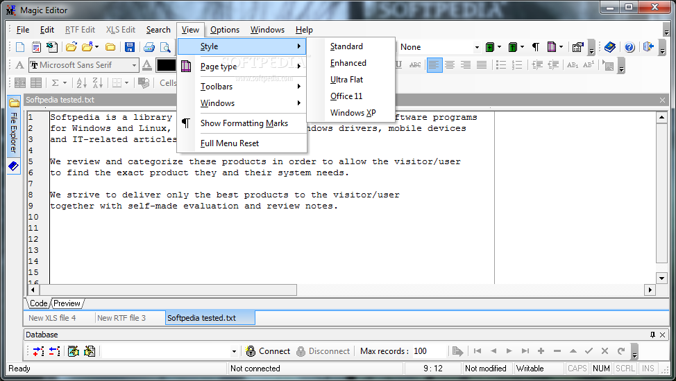Expand the Toolbars submenu
676x381 pixels.
pyautogui.click(x=242, y=87)
